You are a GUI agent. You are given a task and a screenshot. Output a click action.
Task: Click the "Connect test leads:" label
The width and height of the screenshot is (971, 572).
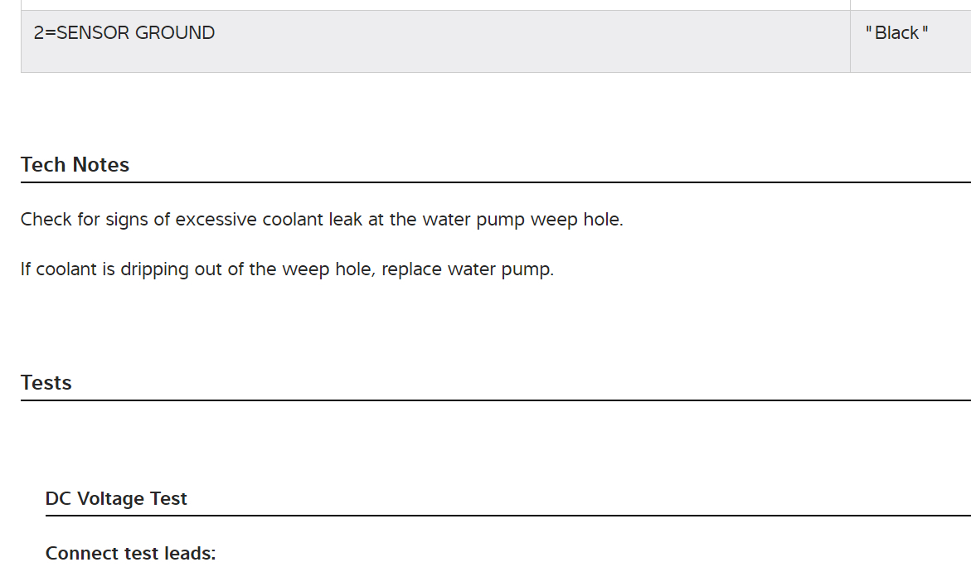(130, 554)
